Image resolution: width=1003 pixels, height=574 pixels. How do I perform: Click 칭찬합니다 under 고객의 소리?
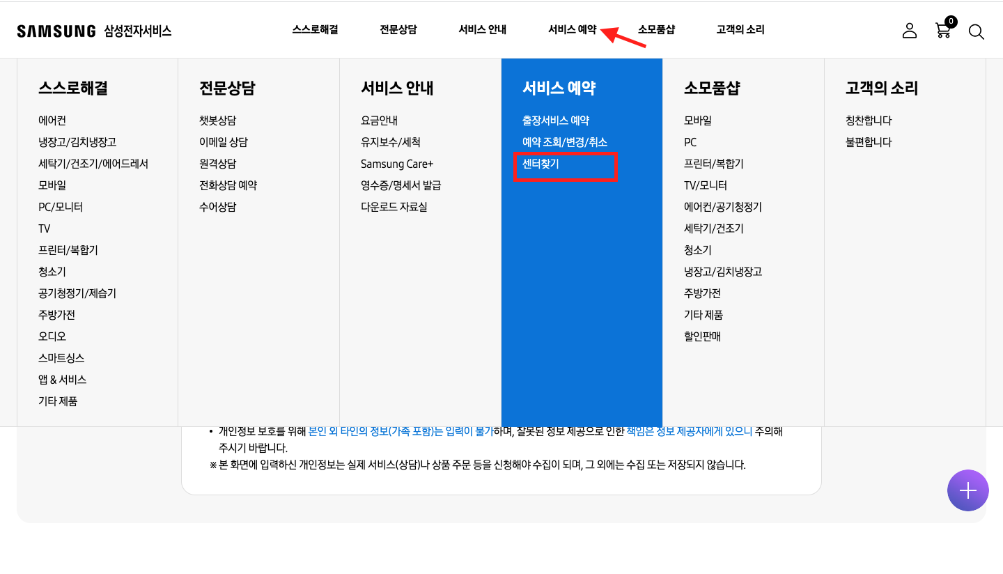[x=869, y=120]
